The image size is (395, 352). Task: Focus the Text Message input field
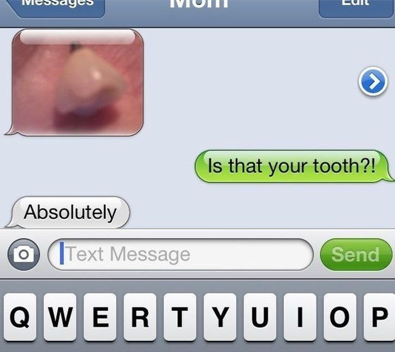pos(181,254)
